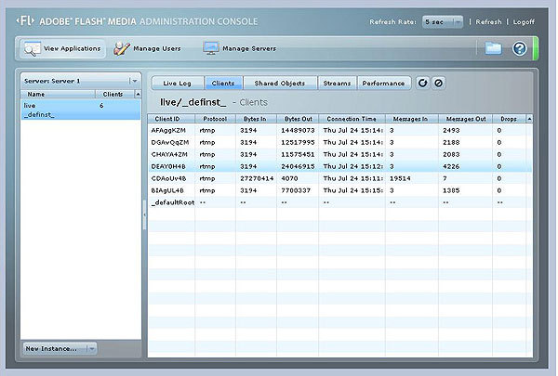Viewport: 558px width, 376px height.
Task: Open the Refresh Rate dropdown
Action: point(443,22)
